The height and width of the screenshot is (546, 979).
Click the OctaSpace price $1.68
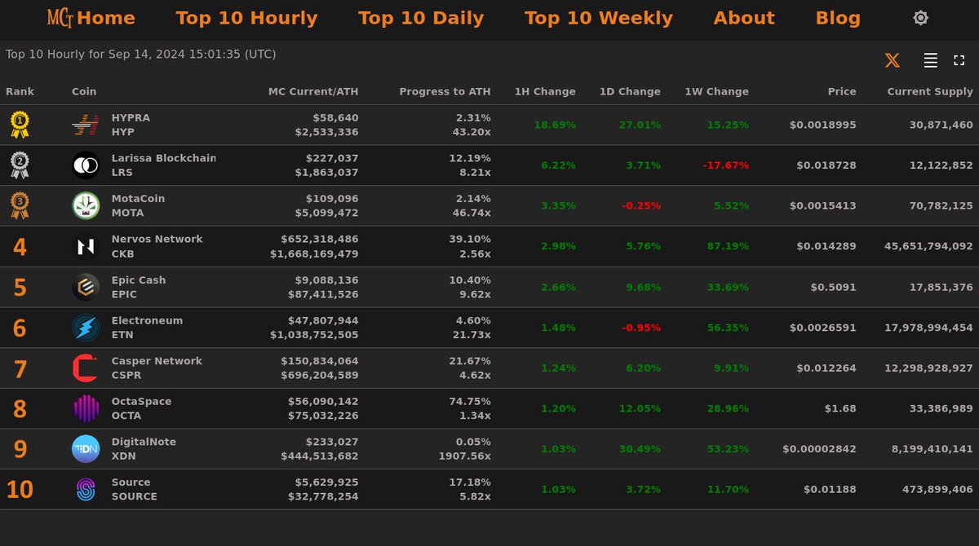pos(842,408)
